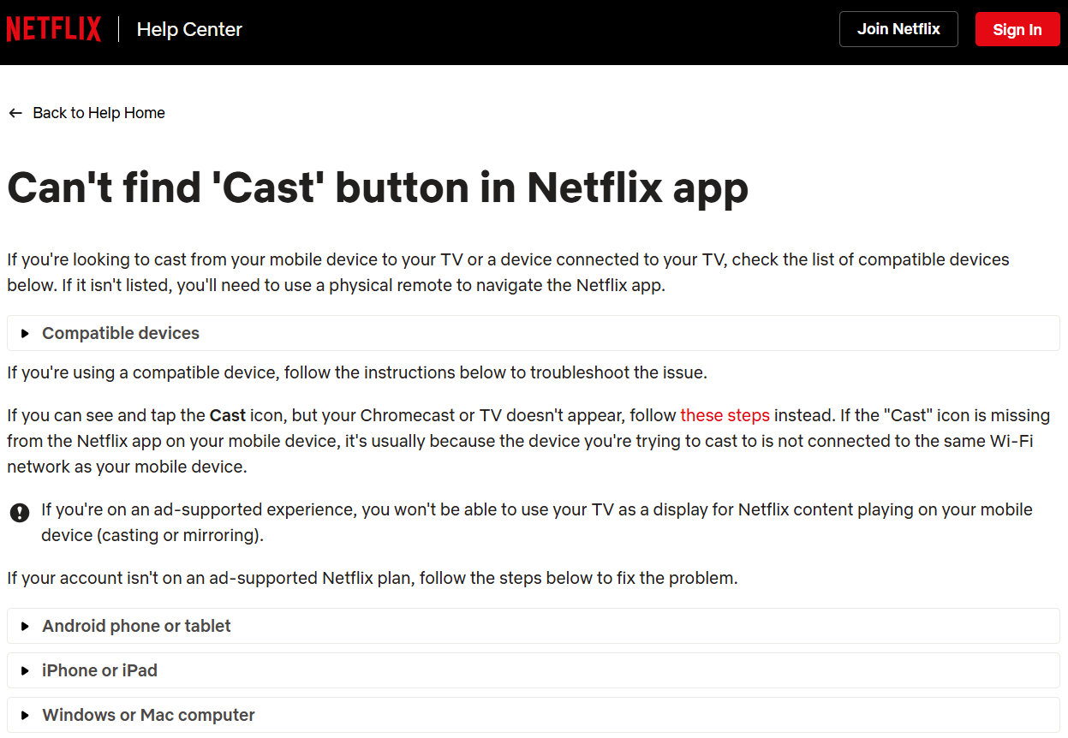The height and width of the screenshot is (738, 1068).
Task: Open the Help Center home link
Action: click(189, 29)
